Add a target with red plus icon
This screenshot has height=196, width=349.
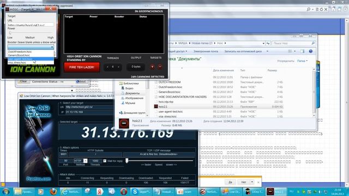(152, 67)
